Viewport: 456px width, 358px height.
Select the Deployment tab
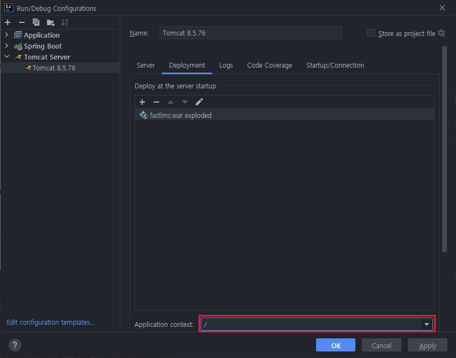[x=187, y=65]
